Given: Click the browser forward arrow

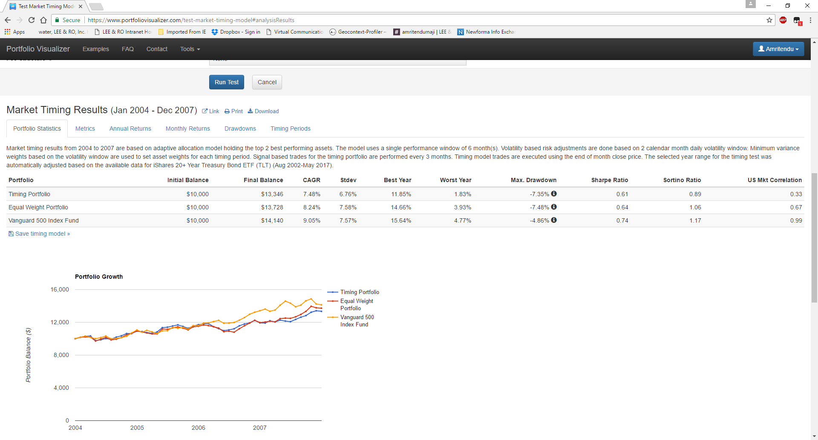Looking at the screenshot, I should [x=20, y=20].
